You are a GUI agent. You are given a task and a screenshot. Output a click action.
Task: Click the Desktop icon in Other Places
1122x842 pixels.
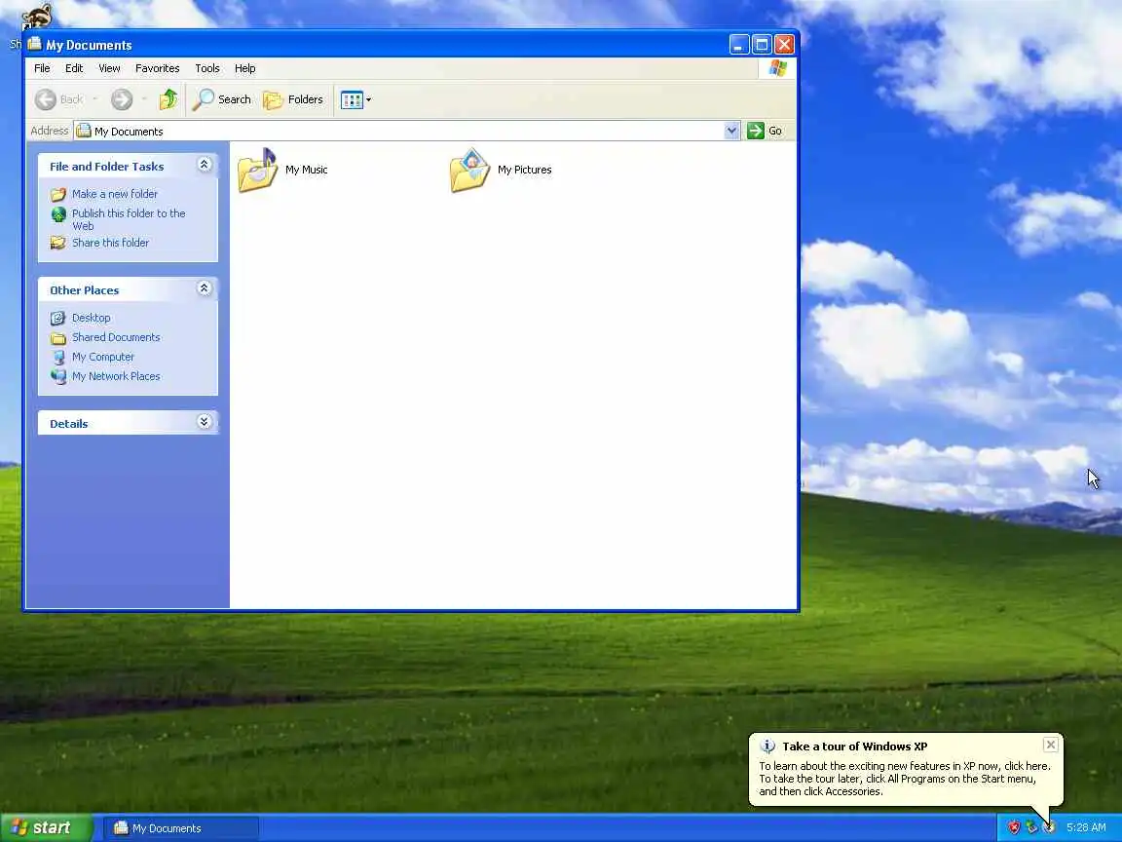click(58, 318)
